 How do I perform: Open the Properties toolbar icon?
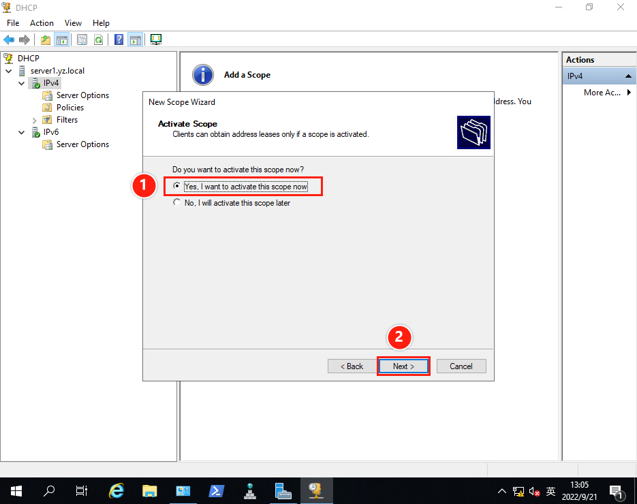pyautogui.click(x=82, y=40)
